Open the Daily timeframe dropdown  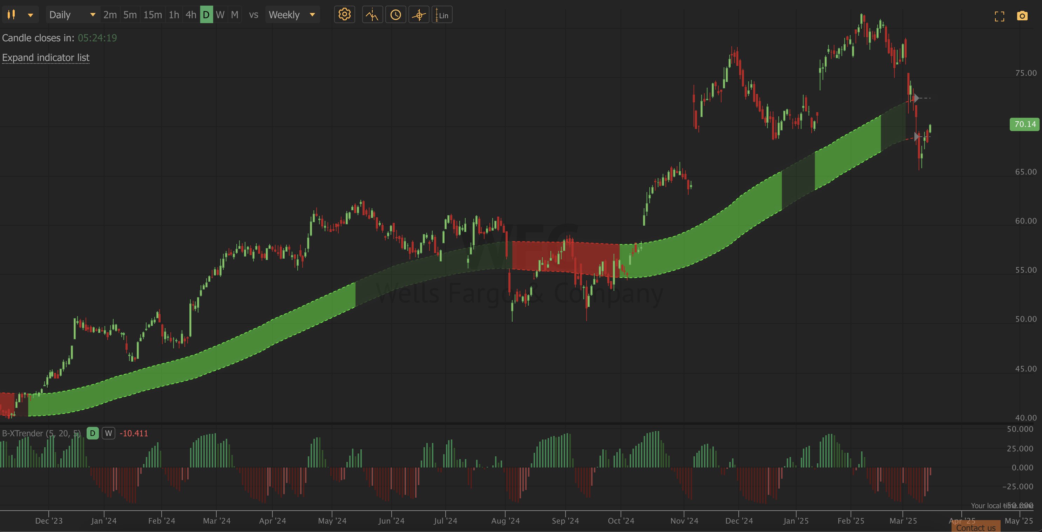pos(72,15)
